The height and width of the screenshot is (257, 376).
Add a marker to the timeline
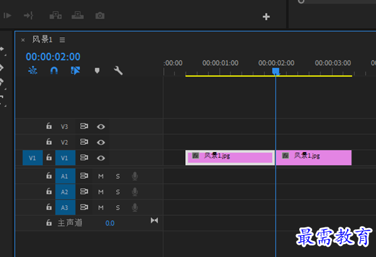click(x=97, y=71)
